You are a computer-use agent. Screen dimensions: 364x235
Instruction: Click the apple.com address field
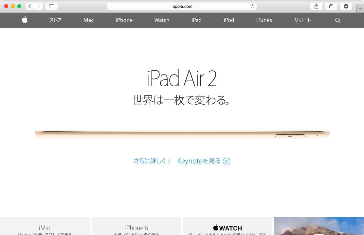[182, 6]
